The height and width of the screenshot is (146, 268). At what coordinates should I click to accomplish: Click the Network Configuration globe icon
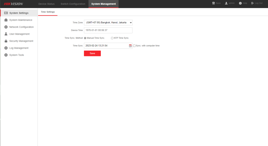tap(6, 27)
